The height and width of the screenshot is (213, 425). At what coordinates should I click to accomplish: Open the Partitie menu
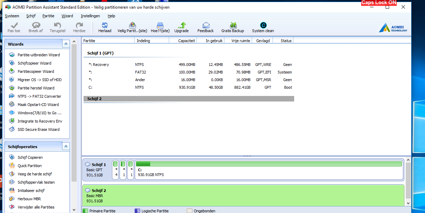[48, 16]
